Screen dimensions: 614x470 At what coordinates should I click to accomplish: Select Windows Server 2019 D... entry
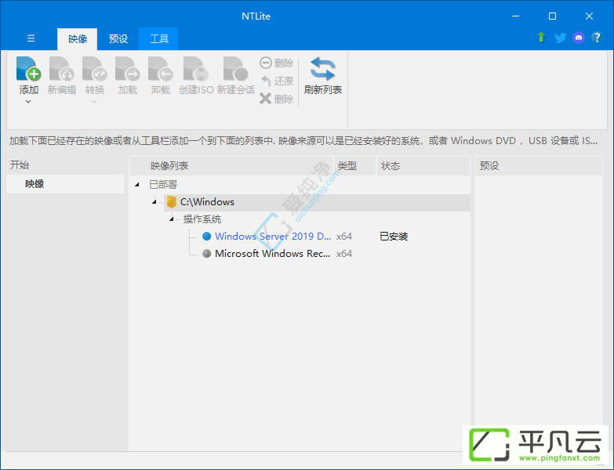[273, 236]
